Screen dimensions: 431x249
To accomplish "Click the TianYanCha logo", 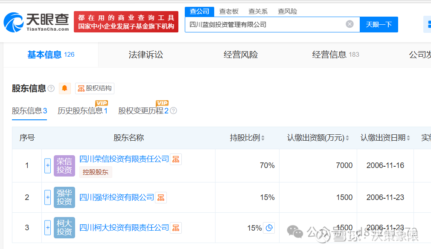I will 36,22.
